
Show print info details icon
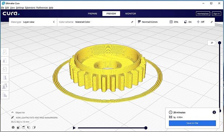214,112
